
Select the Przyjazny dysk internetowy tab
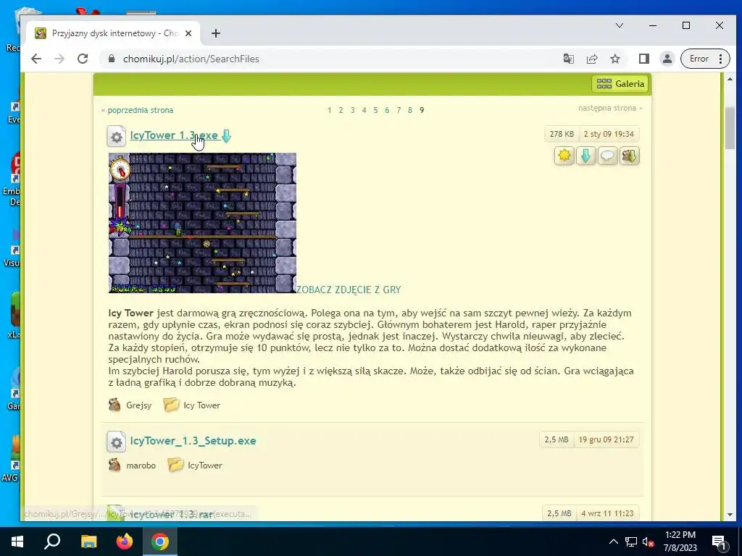pos(114,33)
